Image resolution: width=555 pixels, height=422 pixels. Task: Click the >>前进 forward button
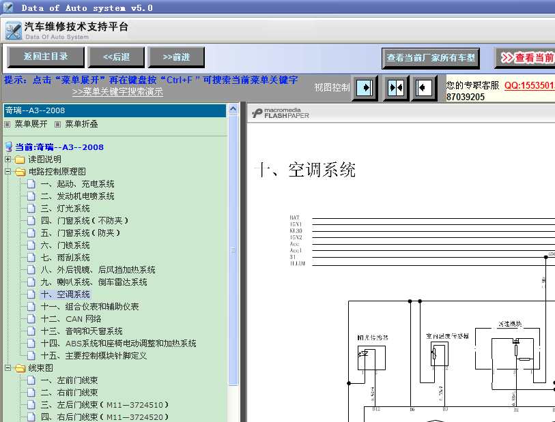click(176, 57)
